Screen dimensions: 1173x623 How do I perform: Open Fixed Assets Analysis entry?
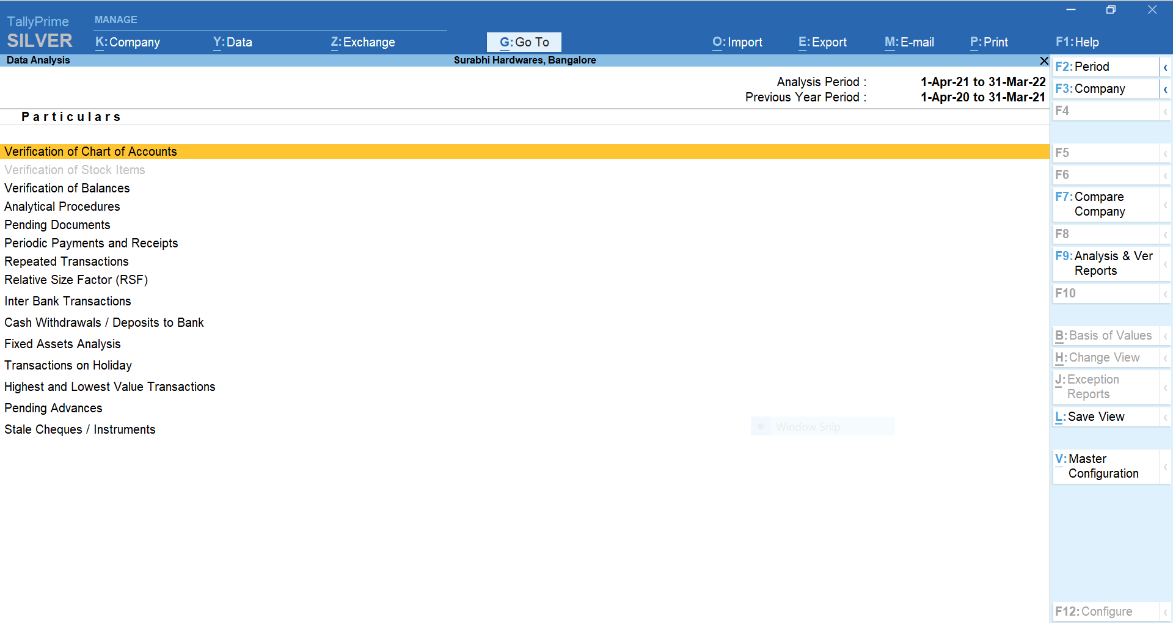coord(62,344)
